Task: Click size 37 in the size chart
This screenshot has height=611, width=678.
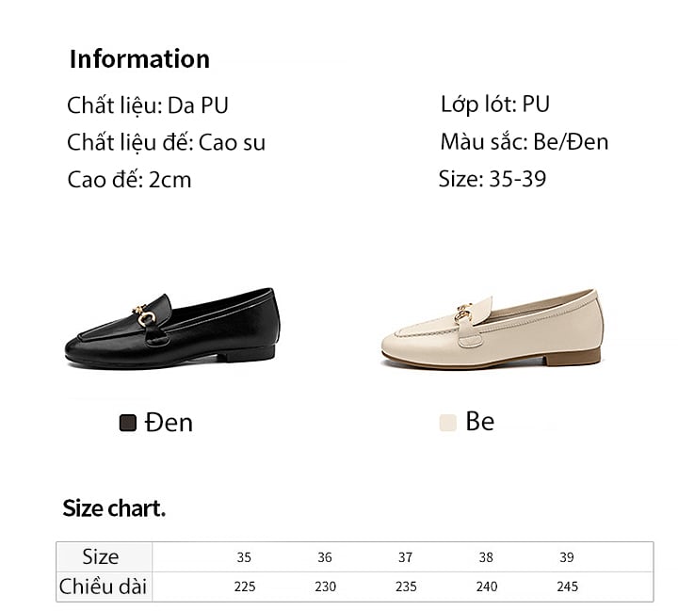Action: pos(405,557)
